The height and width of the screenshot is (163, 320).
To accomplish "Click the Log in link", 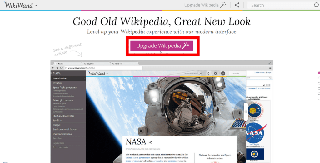I will pos(268,72).
